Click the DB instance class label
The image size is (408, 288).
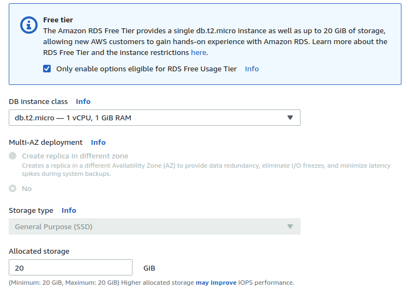[38, 101]
